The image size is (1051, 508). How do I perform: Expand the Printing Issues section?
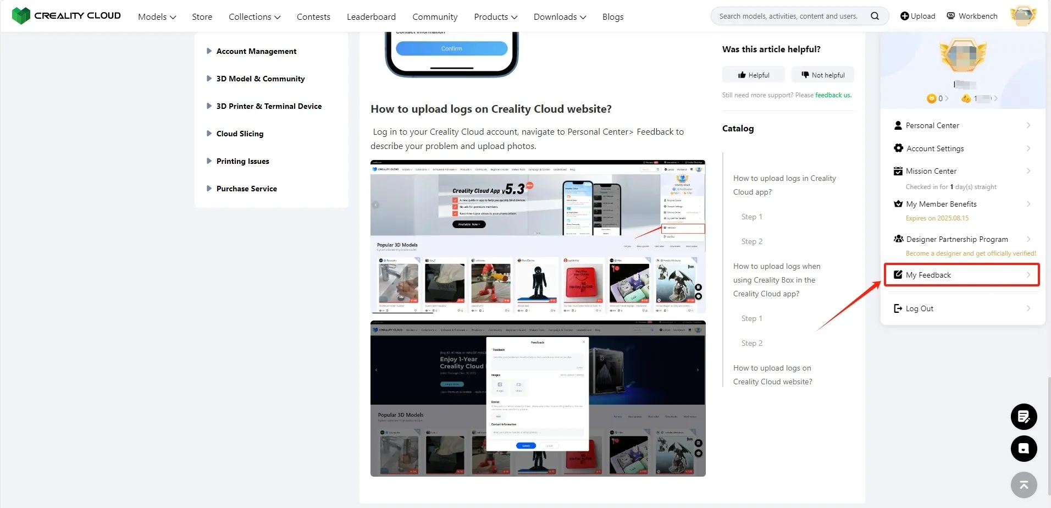pos(242,161)
